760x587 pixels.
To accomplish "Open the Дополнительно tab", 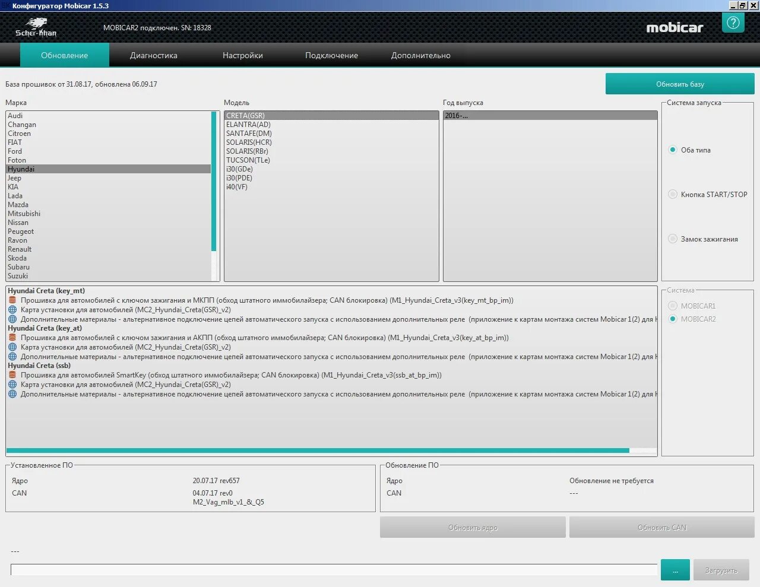I will (x=421, y=55).
